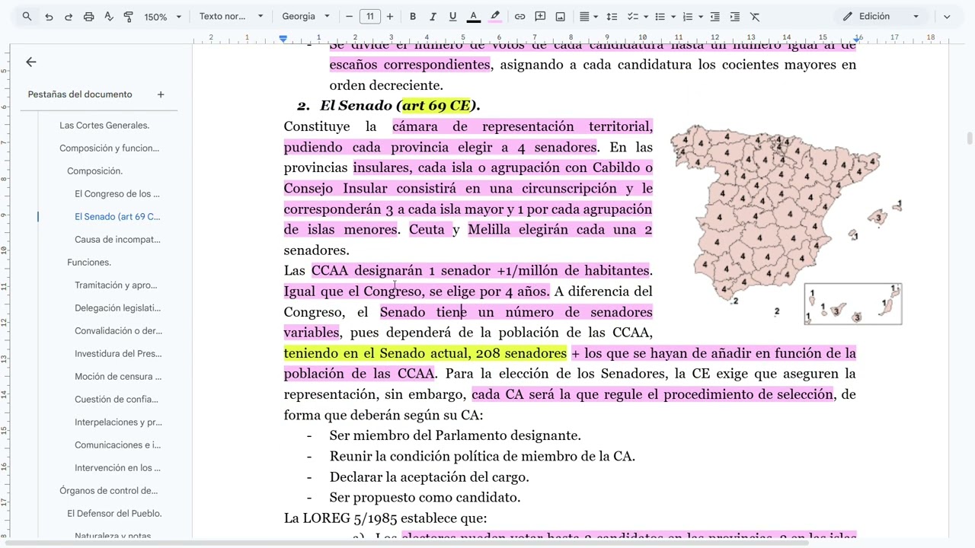Increase font size with plus button

coord(390,16)
